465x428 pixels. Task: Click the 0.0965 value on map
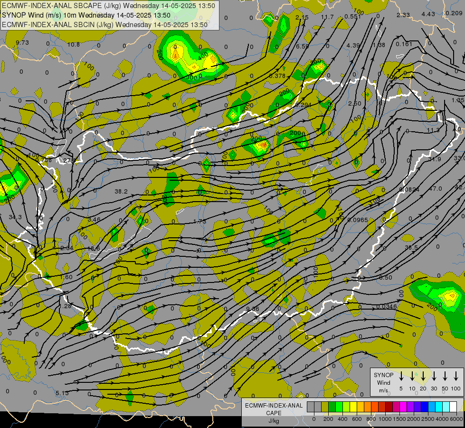pos(357,220)
